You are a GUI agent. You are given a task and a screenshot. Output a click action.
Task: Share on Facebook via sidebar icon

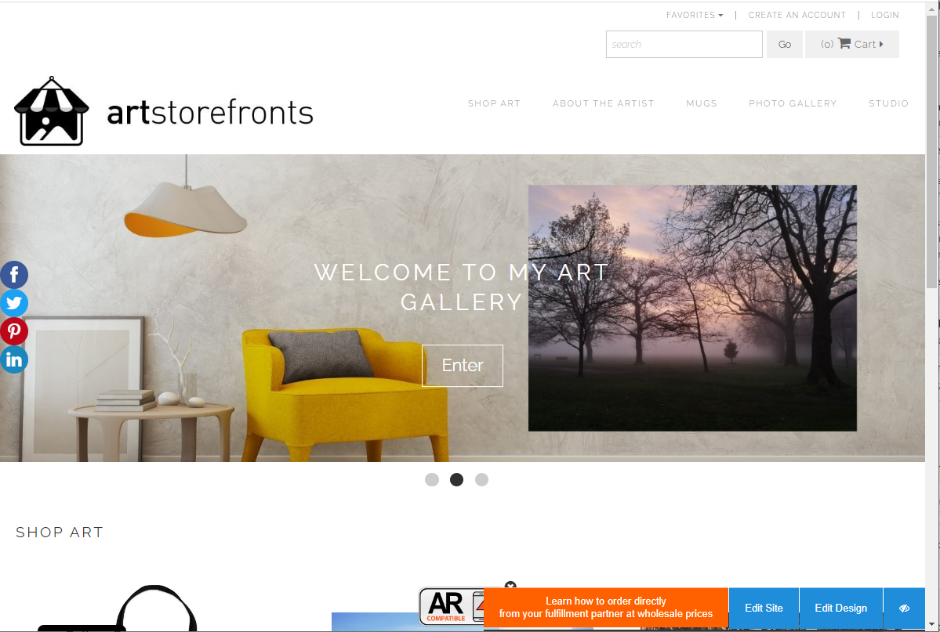(14, 275)
